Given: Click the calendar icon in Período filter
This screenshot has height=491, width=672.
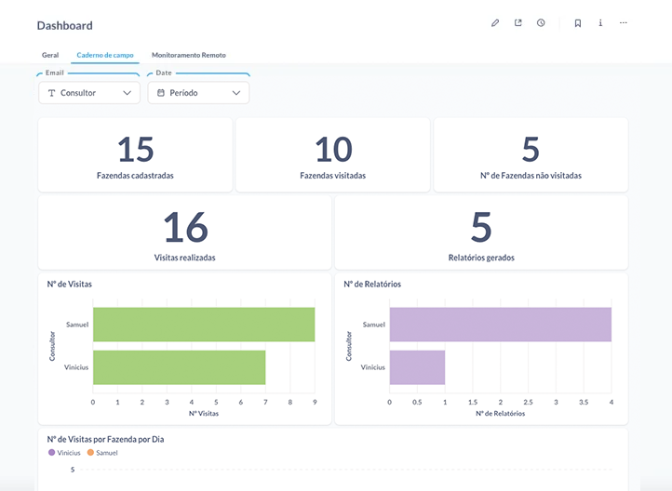Looking at the screenshot, I should tap(161, 93).
